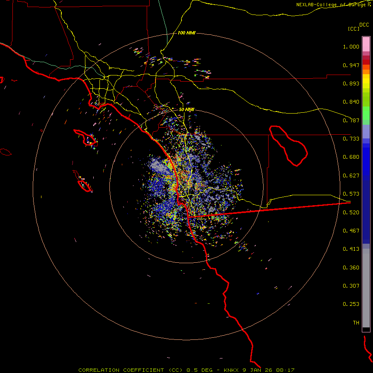Viewport: 373px width, 373px height.
Task: Click the 0.573 scale value
Action: (x=351, y=194)
